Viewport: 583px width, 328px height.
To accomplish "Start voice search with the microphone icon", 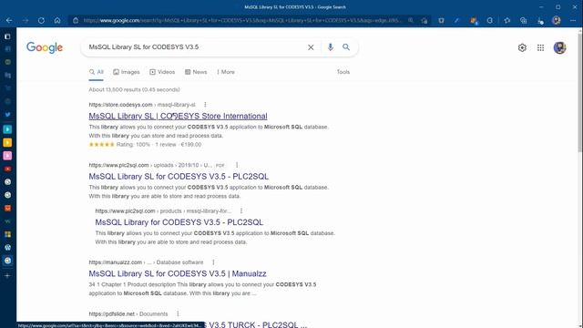I will click(x=330, y=47).
